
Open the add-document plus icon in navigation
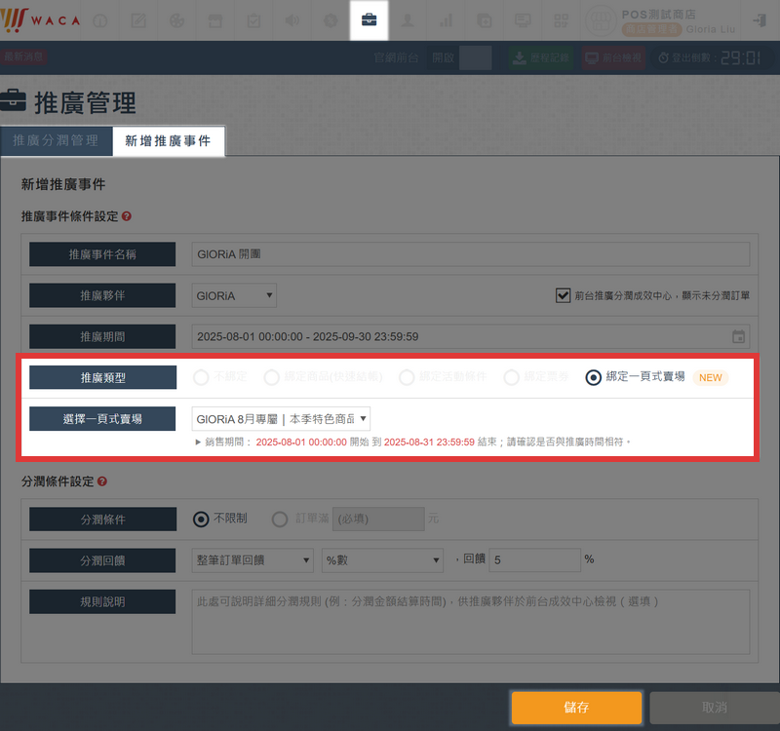(484, 20)
